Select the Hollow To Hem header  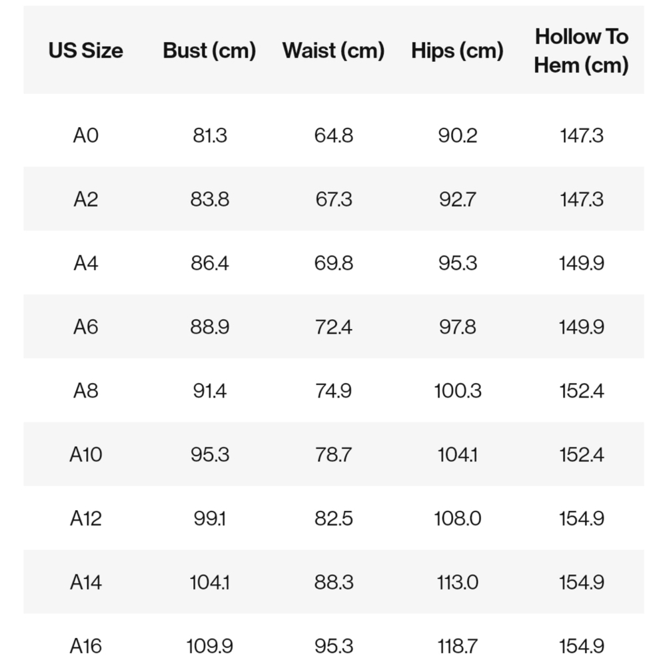point(581,51)
